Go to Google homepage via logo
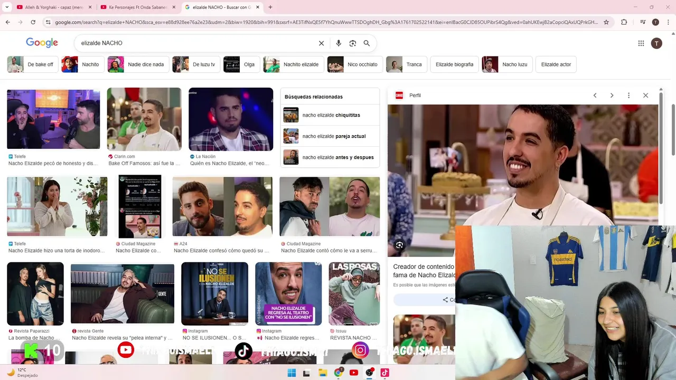 click(x=42, y=43)
